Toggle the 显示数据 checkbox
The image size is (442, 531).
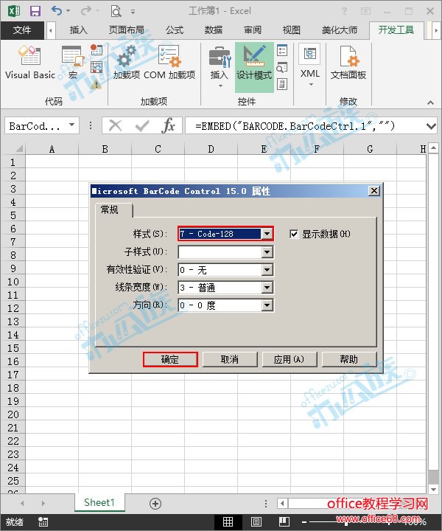294,234
